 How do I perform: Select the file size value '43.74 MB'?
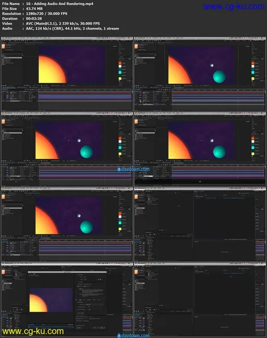point(34,9)
